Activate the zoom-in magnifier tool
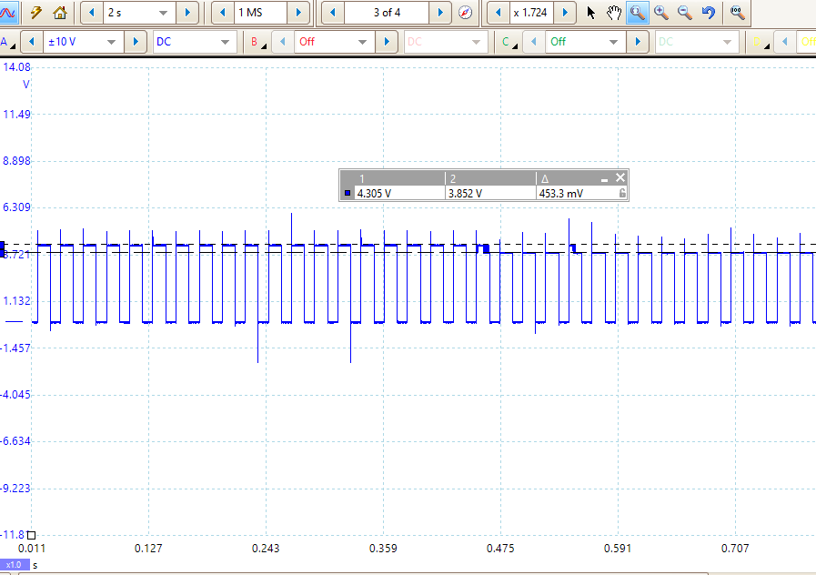This screenshot has width=816, height=575. [x=638, y=13]
